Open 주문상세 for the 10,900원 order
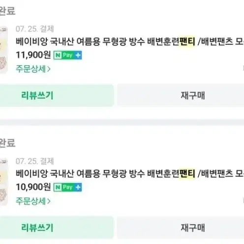Screen dimensions: 244x244 coord(33,201)
